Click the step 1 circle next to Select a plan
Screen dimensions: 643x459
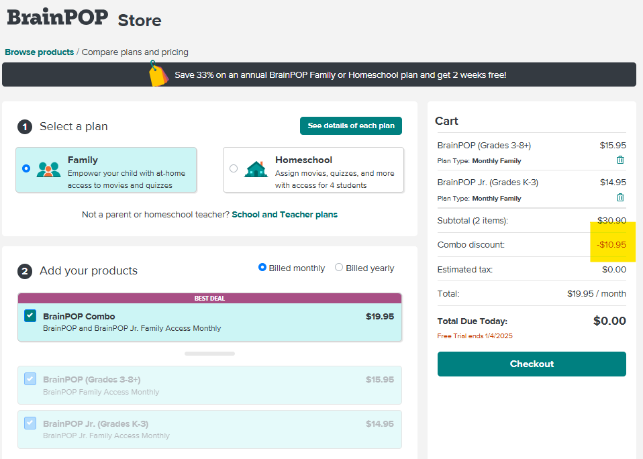(25, 126)
